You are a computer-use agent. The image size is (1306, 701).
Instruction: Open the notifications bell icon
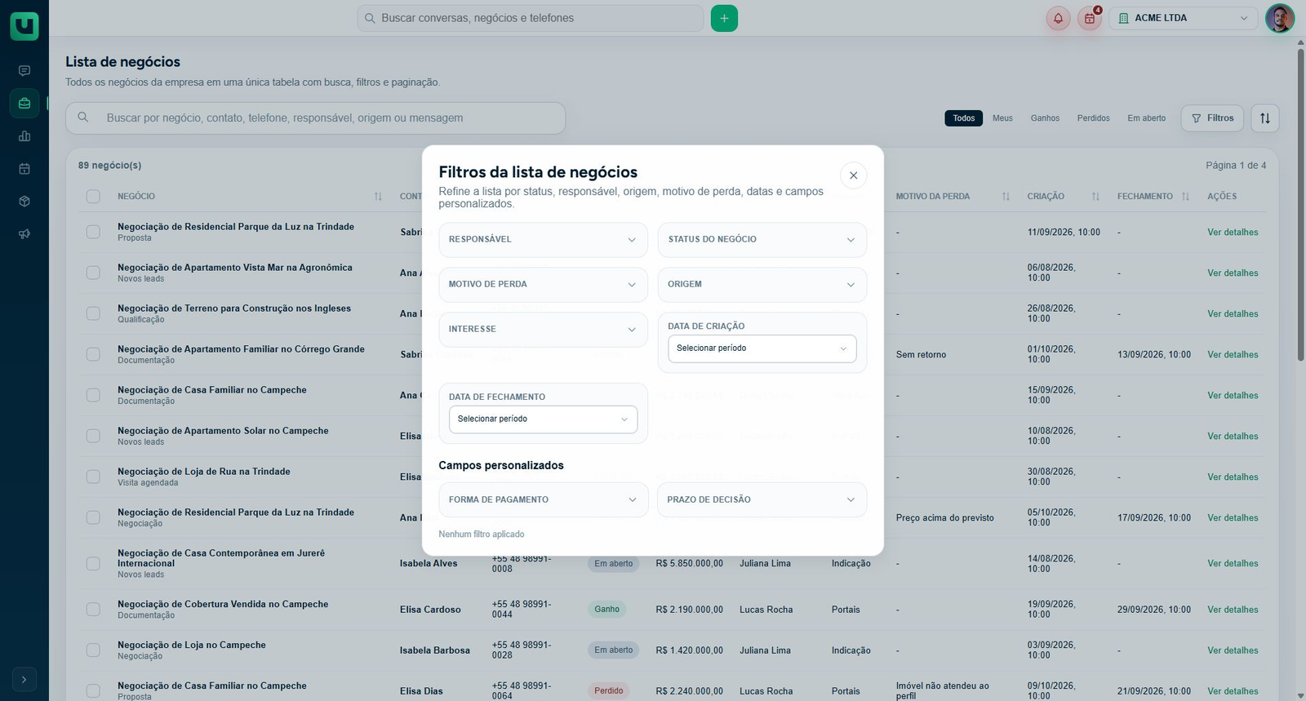pyautogui.click(x=1059, y=18)
